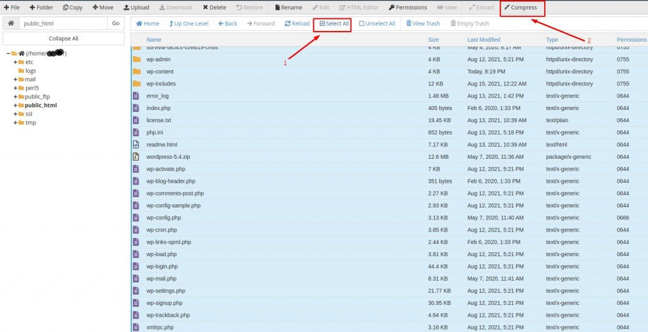Open Permissions for selected files
This screenshot has width=648, height=332.
408,8
